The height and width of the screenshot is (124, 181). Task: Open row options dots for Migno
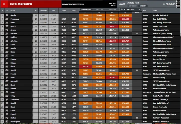click(x=32, y=63)
